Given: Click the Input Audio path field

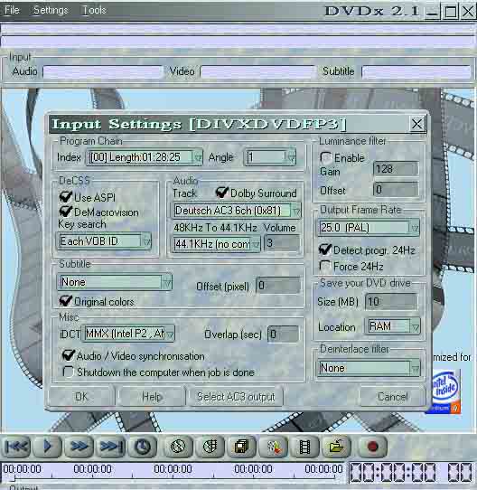Looking at the screenshot, I should click(103, 71).
